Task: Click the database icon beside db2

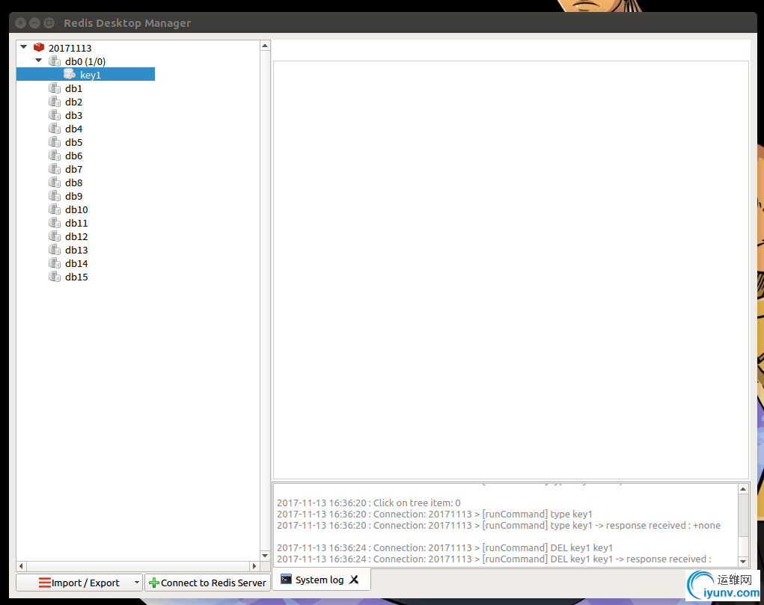Action: [x=54, y=101]
